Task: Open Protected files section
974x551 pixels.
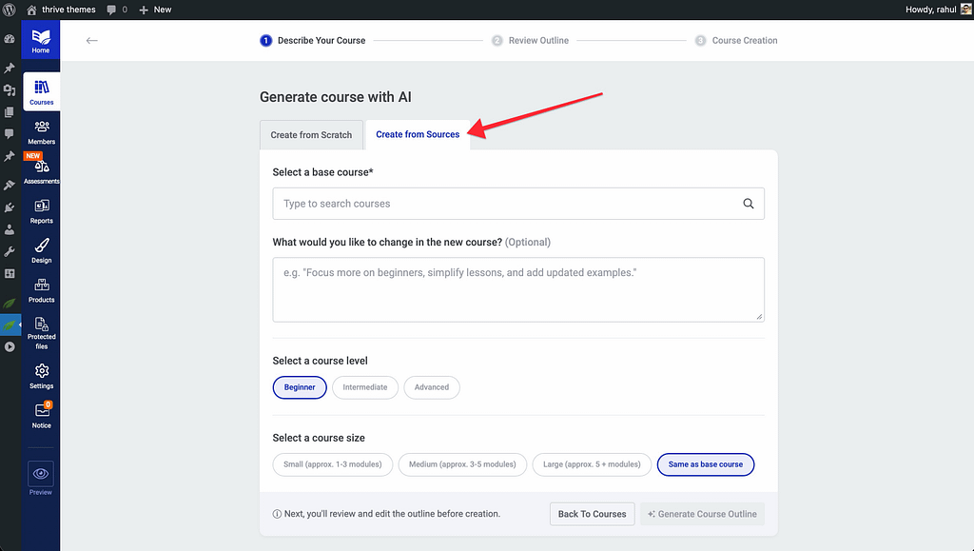Action: coord(41,331)
